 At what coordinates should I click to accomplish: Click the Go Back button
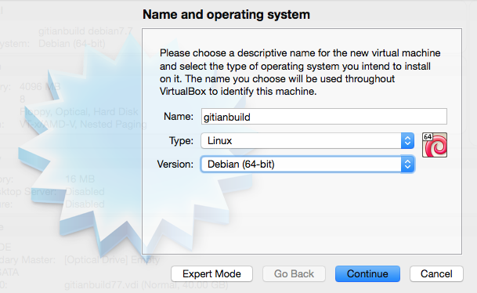pyautogui.click(x=294, y=274)
